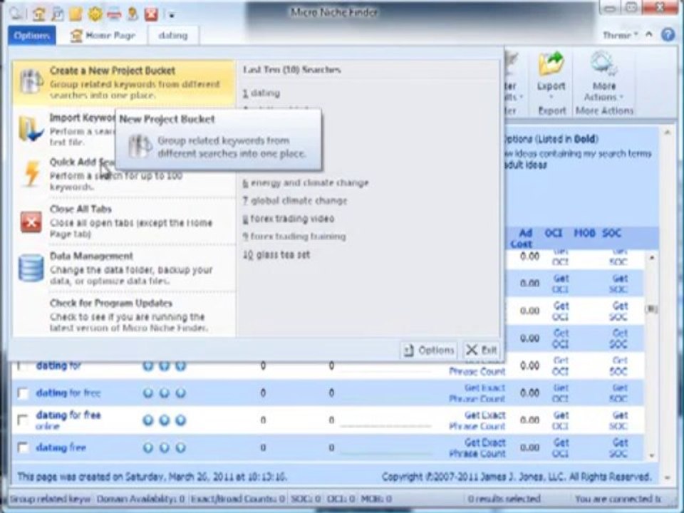Click the gear icon in quick access toolbar
The width and height of the screenshot is (684, 513).
click(95, 14)
